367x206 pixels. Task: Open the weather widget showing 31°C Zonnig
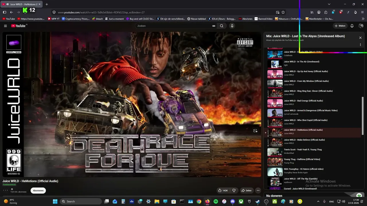click(x=10, y=201)
